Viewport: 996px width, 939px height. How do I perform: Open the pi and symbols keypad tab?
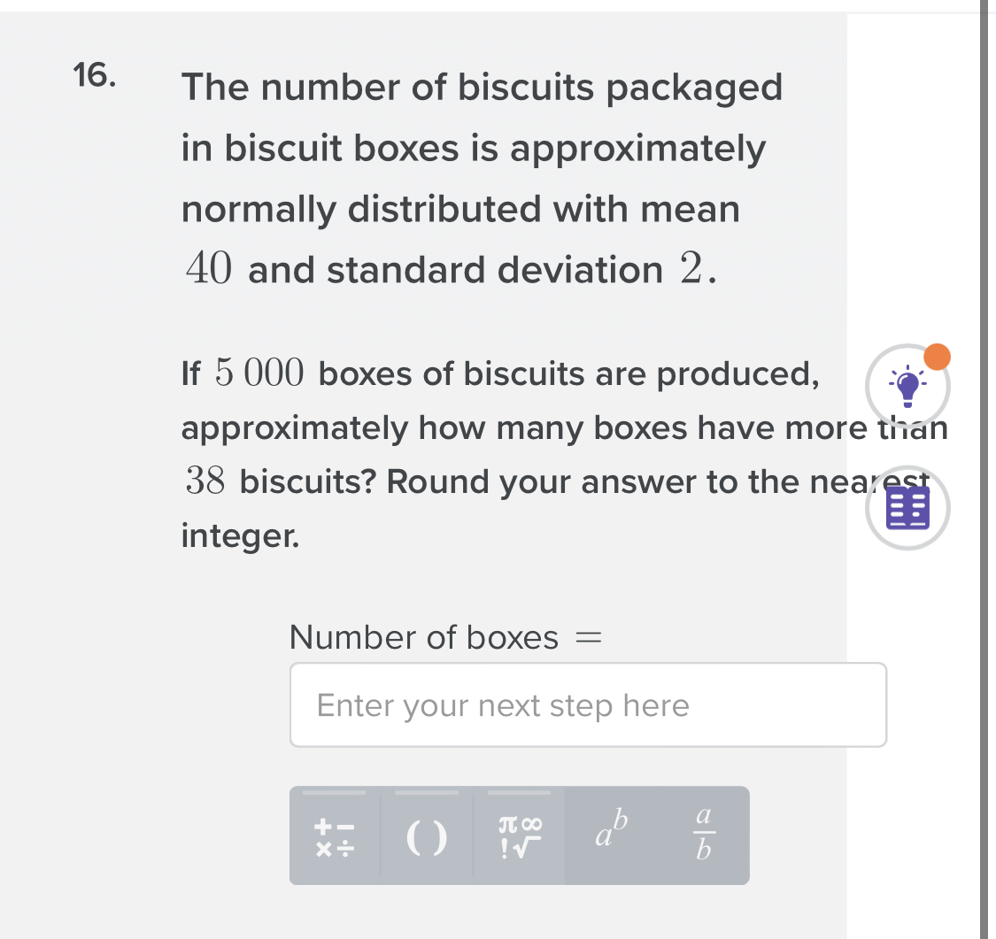pyautogui.click(x=519, y=836)
